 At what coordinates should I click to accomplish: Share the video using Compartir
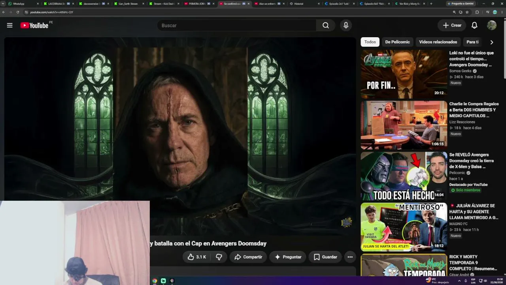pos(248,257)
